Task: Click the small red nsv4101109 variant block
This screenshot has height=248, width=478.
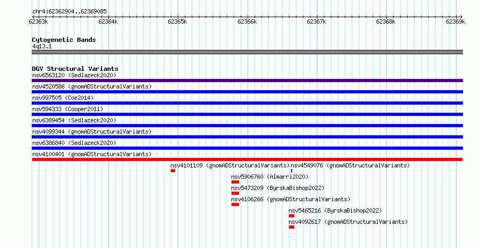Action: coord(173,171)
